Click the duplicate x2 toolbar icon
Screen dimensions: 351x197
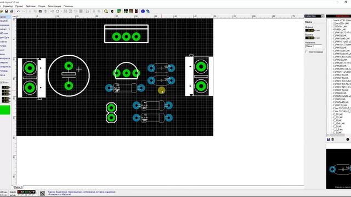pyautogui.click(x=52, y=11)
